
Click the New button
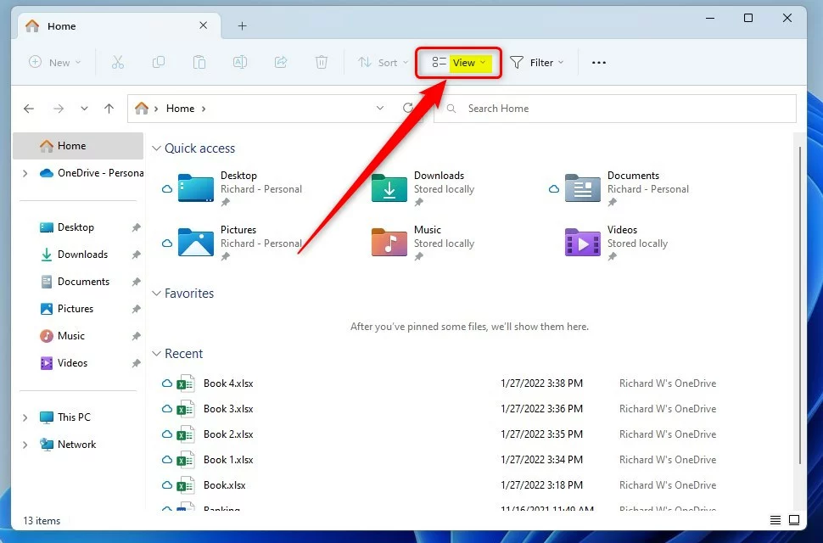[55, 63]
